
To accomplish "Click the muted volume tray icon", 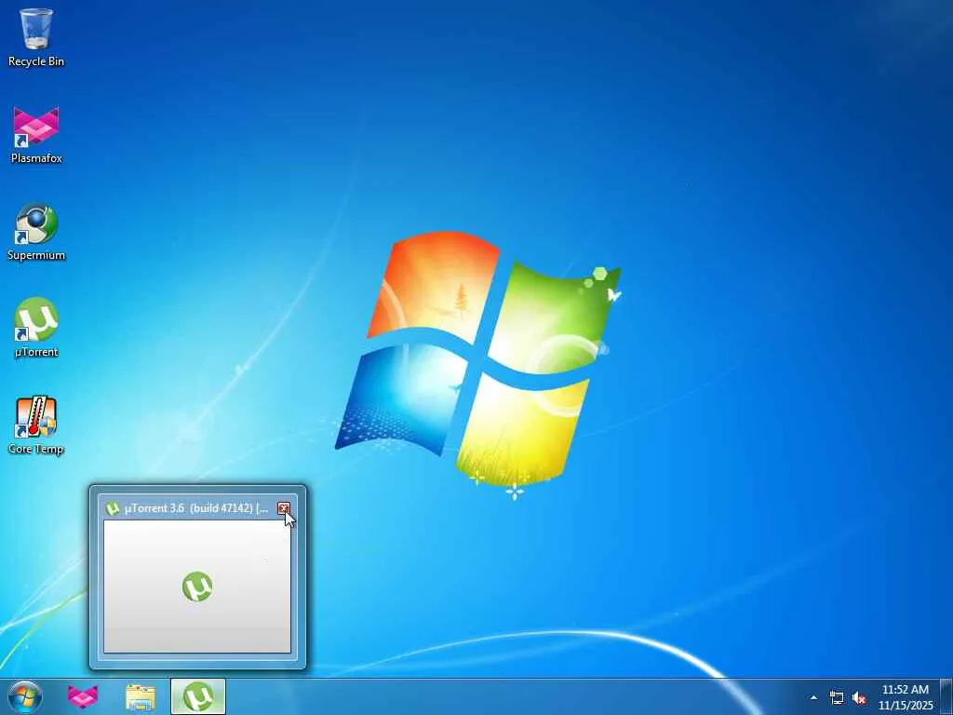I will [859, 697].
